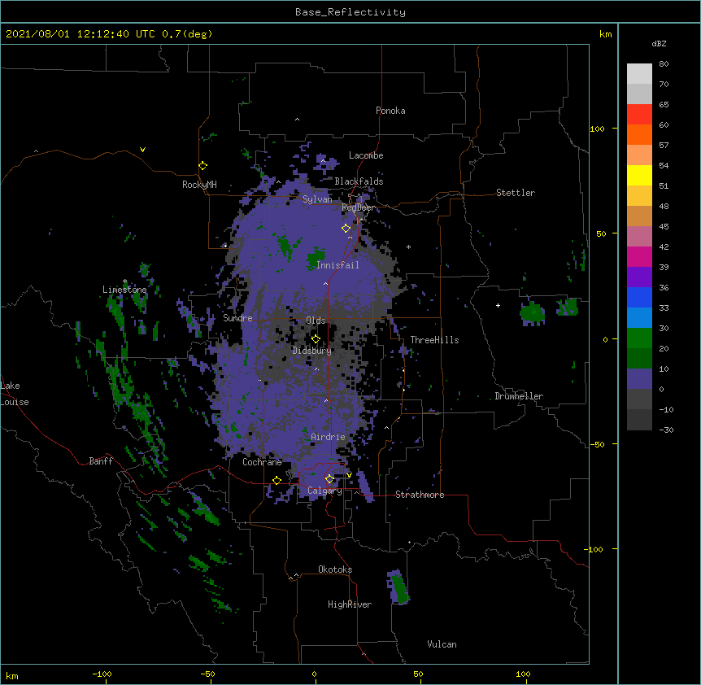Click the -50 tick on right axis
Viewport: 701px width, 685px height.
(x=597, y=444)
